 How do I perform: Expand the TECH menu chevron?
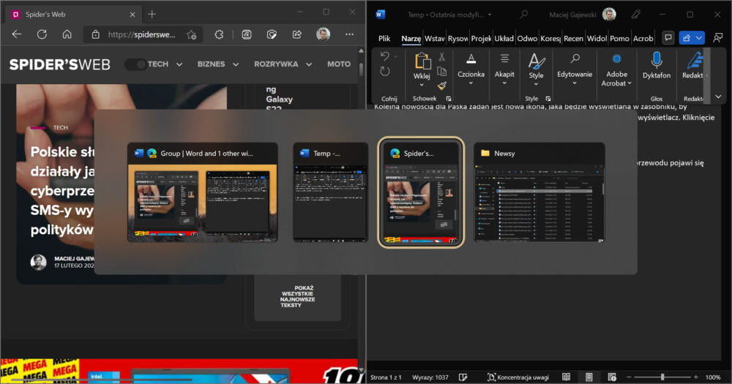coord(179,64)
